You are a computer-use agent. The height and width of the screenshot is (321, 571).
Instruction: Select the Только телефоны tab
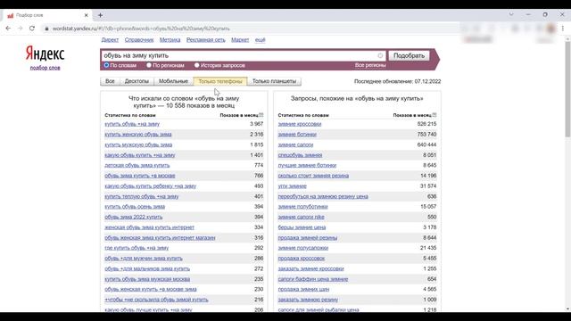click(x=220, y=81)
